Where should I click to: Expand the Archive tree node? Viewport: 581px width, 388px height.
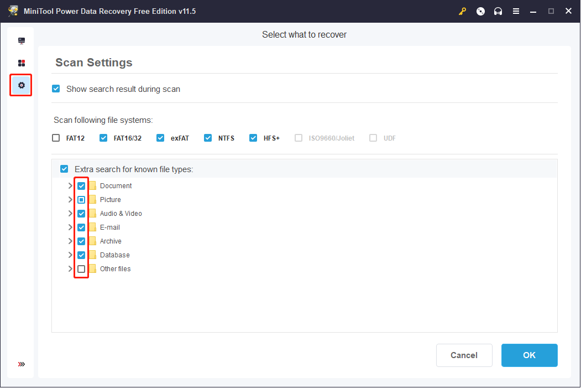70,241
